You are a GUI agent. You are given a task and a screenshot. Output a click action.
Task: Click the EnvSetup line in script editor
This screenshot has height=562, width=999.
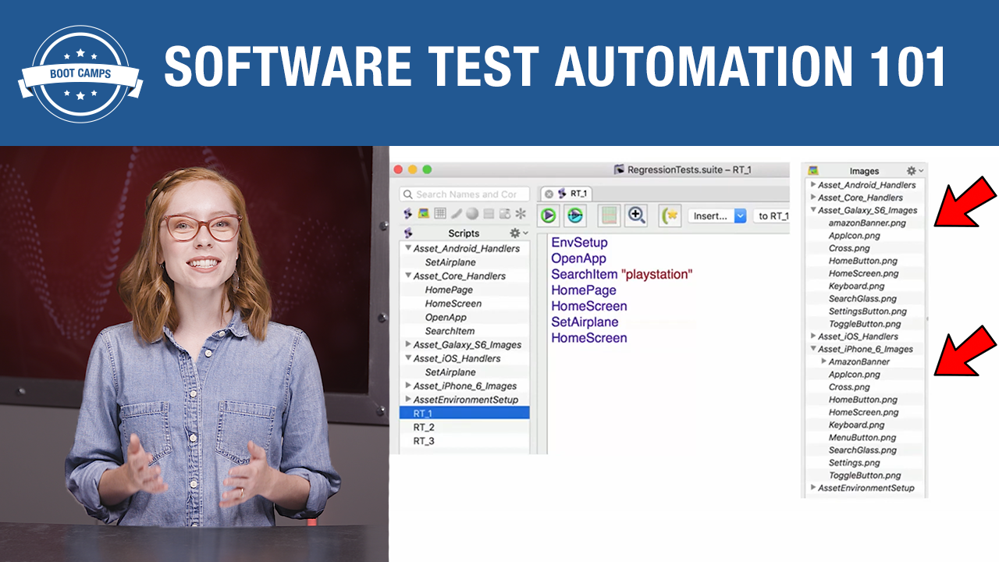[579, 243]
